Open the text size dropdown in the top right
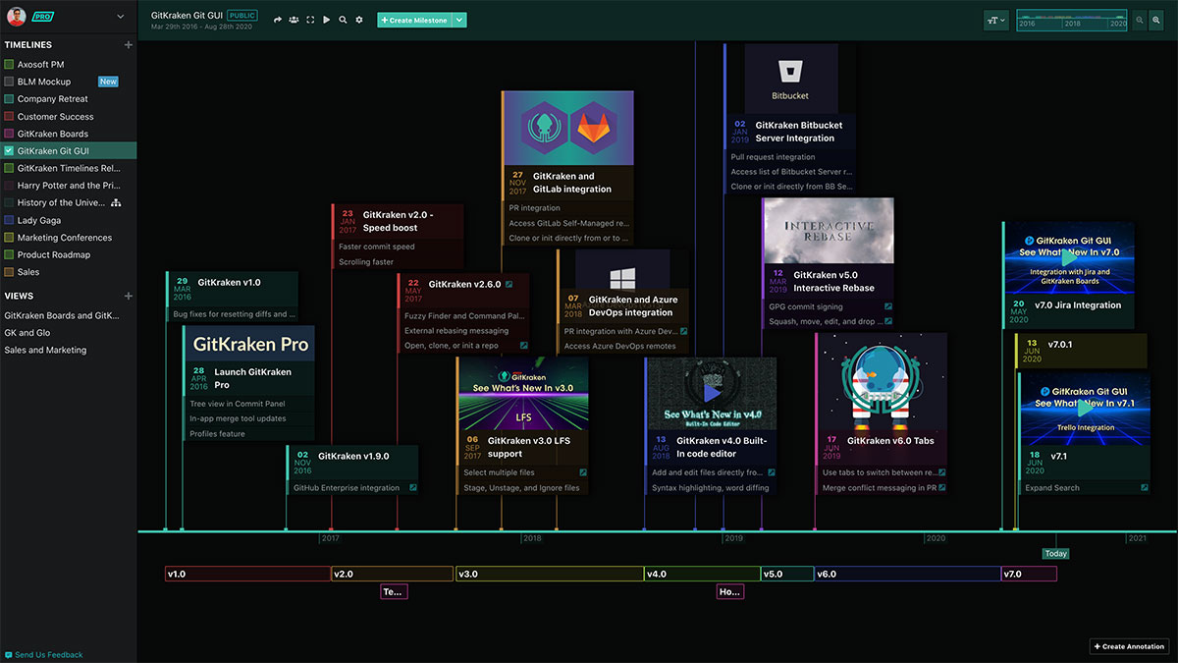Screen dimensions: 1178x663 (995, 20)
